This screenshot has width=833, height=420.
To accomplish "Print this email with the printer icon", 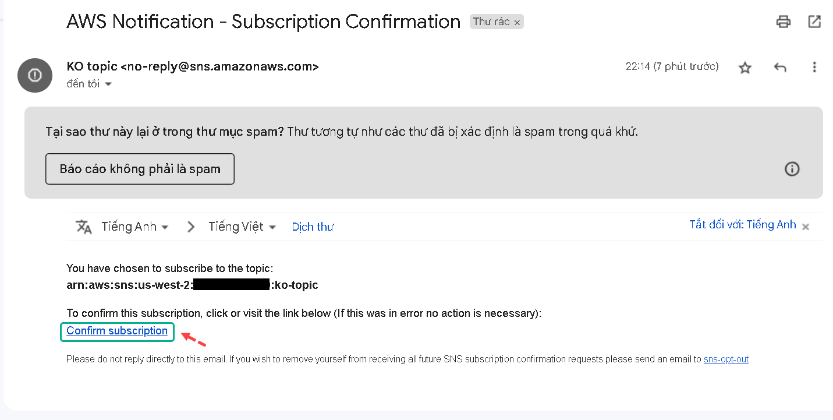I will 784,22.
